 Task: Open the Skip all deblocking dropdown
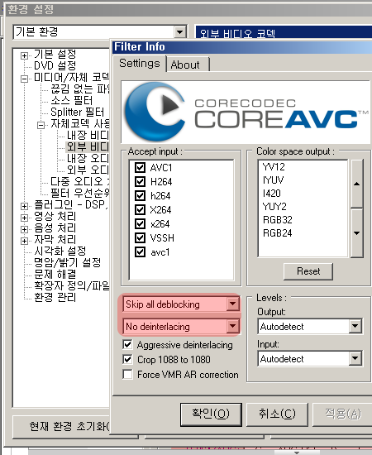pos(233,304)
